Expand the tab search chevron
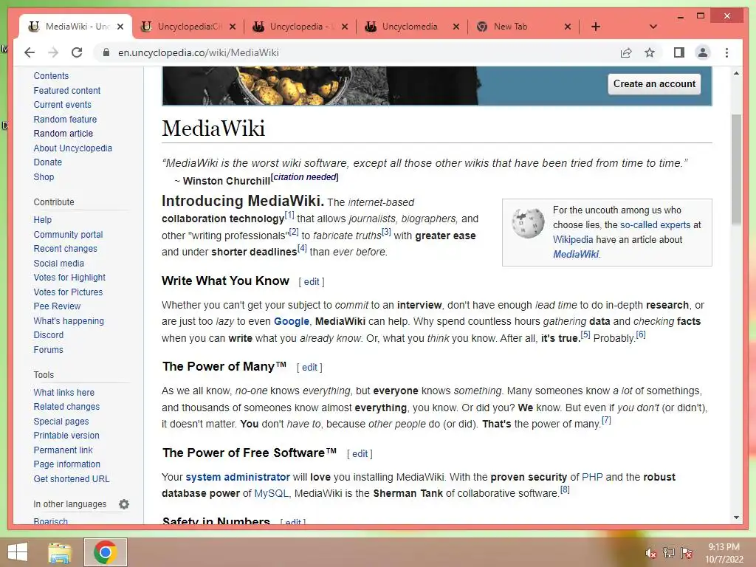Screen dimensions: 756x567 tap(653, 27)
